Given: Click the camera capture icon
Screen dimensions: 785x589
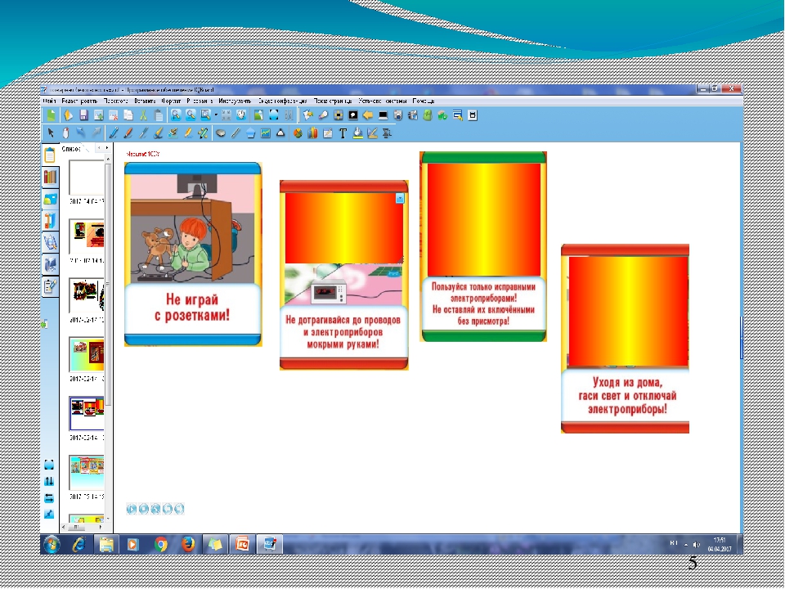Looking at the screenshot, I should tap(398, 115).
